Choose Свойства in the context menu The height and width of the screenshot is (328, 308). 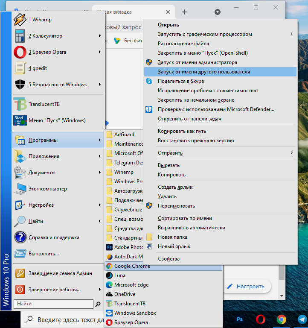[220, 259]
